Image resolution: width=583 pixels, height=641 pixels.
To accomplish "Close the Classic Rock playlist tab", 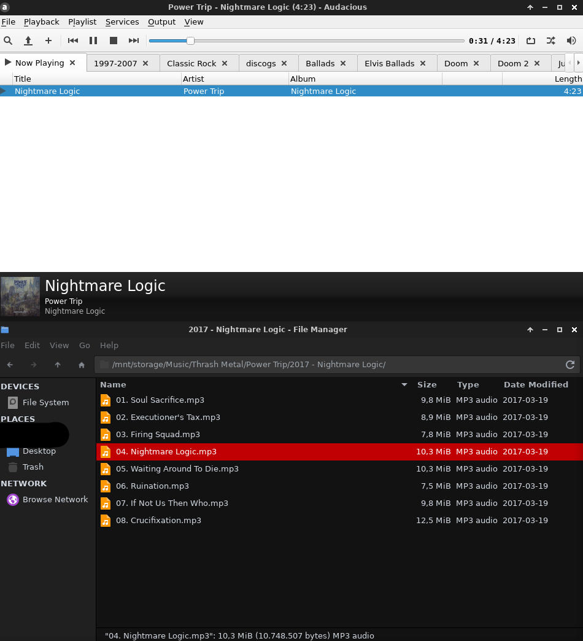I will (x=224, y=63).
